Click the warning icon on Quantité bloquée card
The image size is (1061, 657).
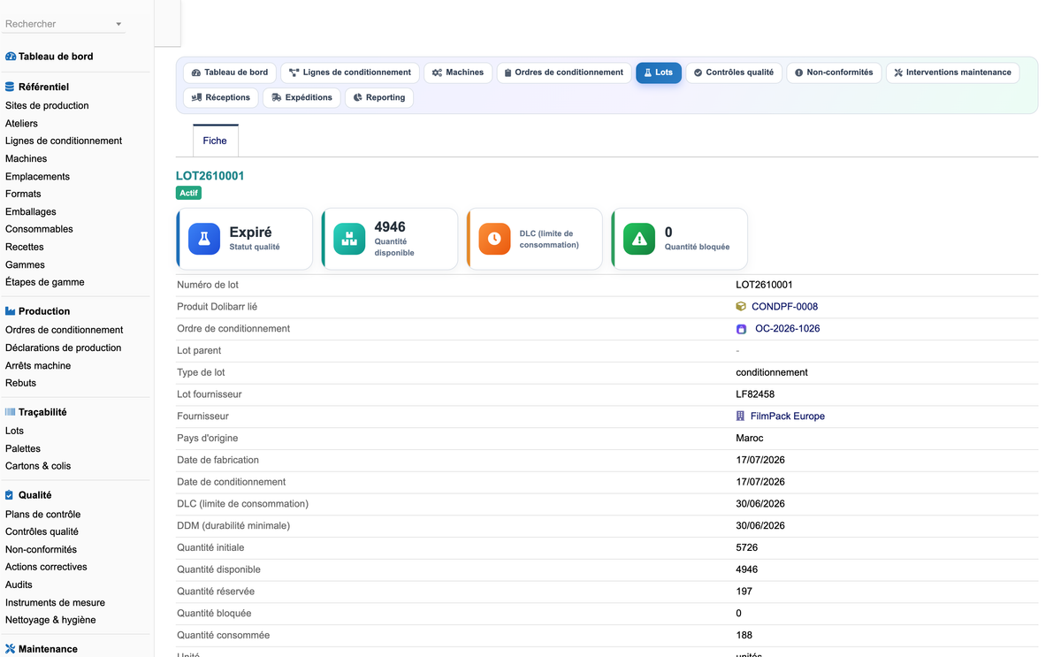click(639, 239)
